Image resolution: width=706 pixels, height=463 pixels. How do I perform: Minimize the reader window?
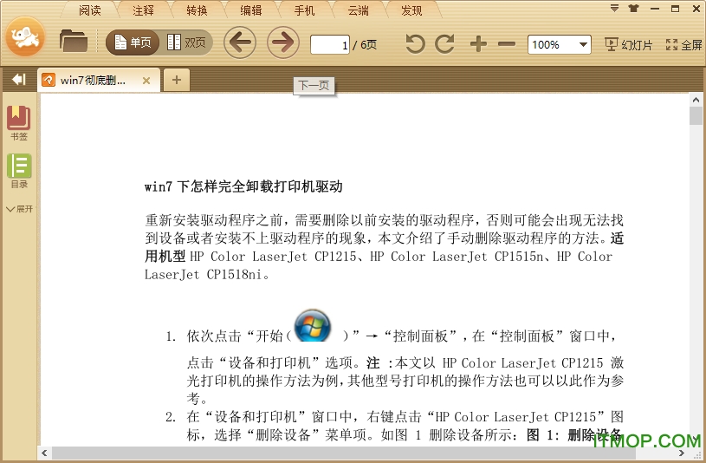tap(655, 9)
